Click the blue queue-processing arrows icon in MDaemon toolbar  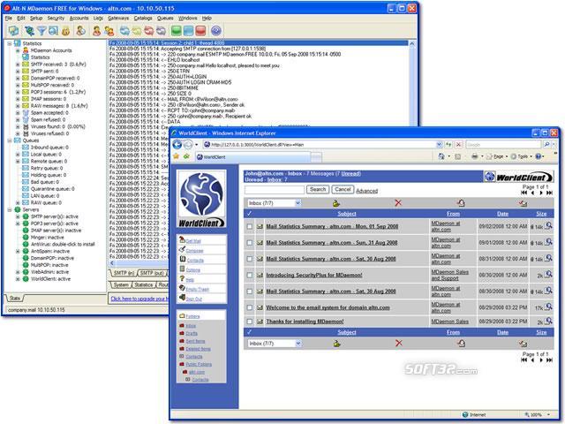coord(124,31)
